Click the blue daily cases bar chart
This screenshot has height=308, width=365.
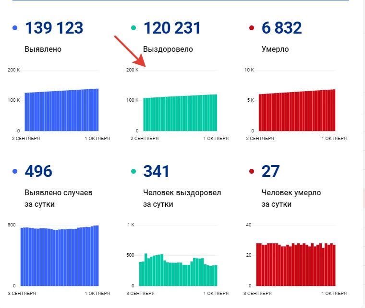click(59, 257)
